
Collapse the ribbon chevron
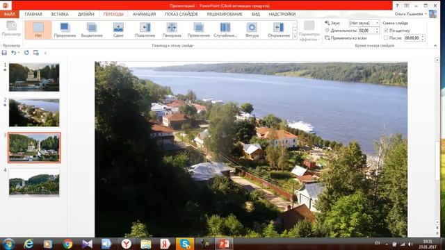(x=435, y=46)
